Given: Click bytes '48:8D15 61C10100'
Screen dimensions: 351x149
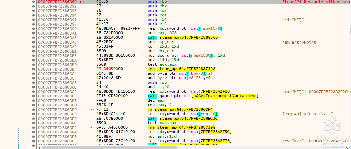Looking at the screenshot, I should click(x=116, y=132).
